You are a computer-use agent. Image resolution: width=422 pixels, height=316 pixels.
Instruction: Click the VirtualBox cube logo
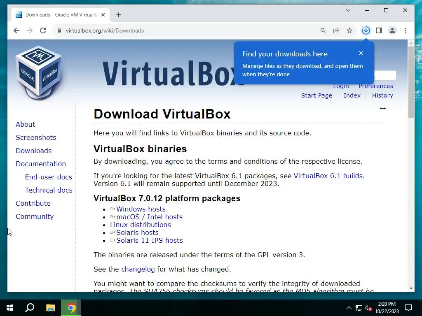39,73
